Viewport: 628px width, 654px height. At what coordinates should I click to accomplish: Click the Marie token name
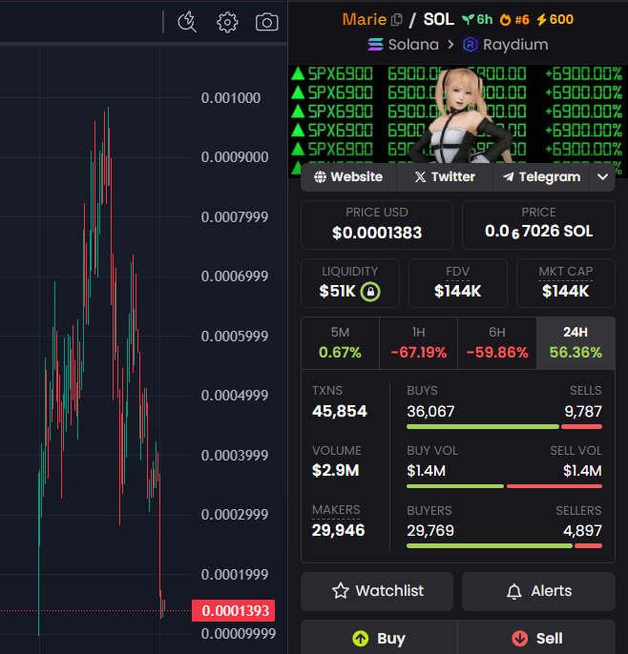[x=365, y=19]
